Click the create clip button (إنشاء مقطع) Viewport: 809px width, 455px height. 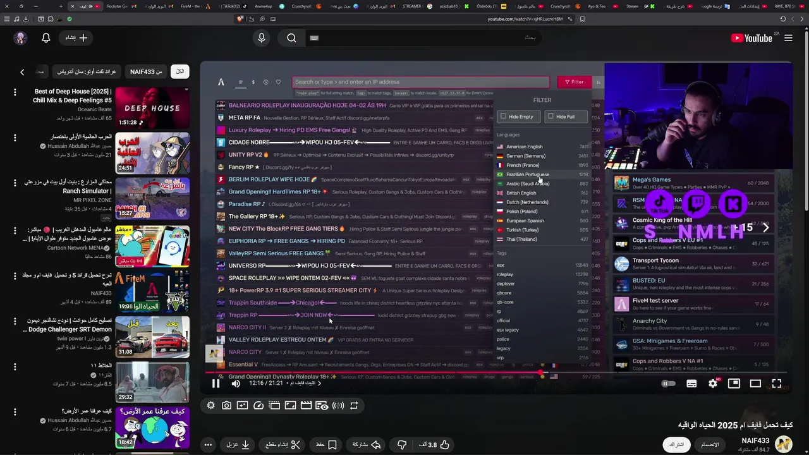282,445
